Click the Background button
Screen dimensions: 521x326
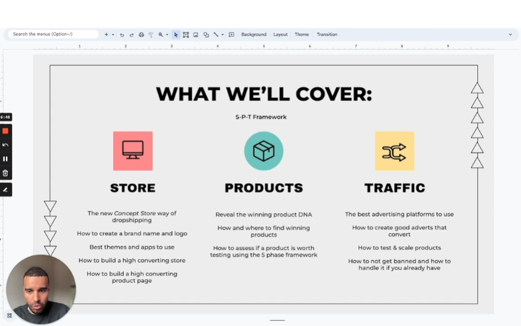coord(254,35)
